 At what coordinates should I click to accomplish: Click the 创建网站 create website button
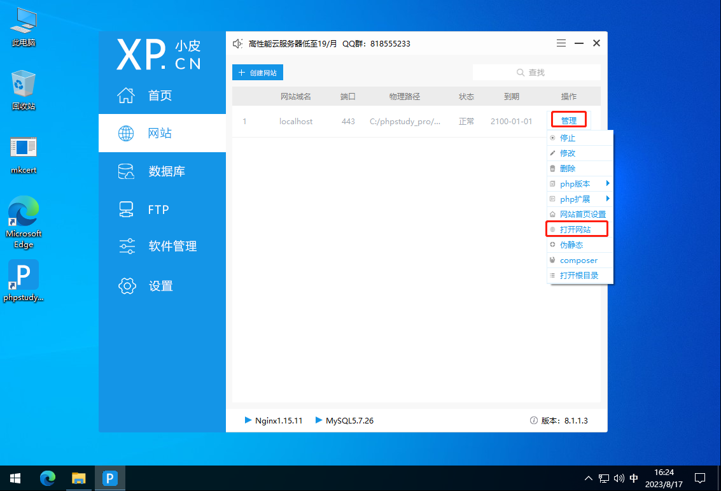(x=258, y=73)
